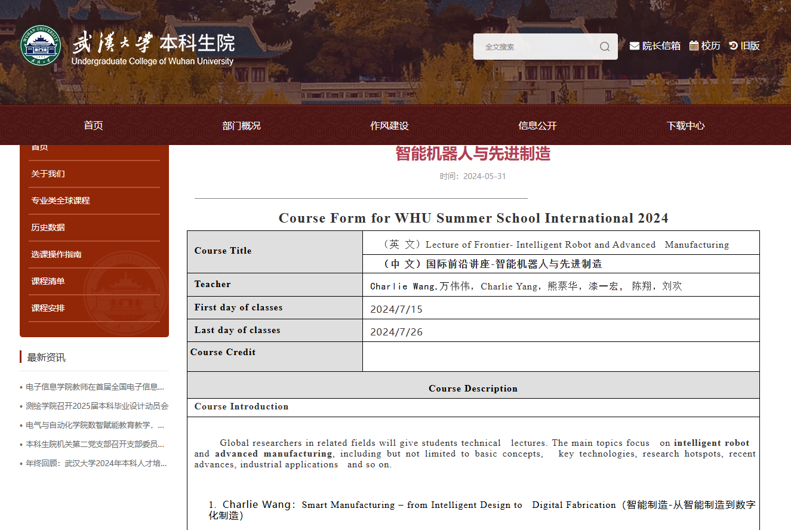791x530 pixels.
Task: Click the magnifier search icon
Action: point(605,47)
